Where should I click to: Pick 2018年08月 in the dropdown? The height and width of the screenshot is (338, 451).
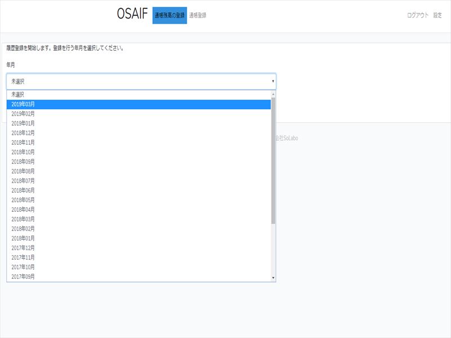(139, 171)
